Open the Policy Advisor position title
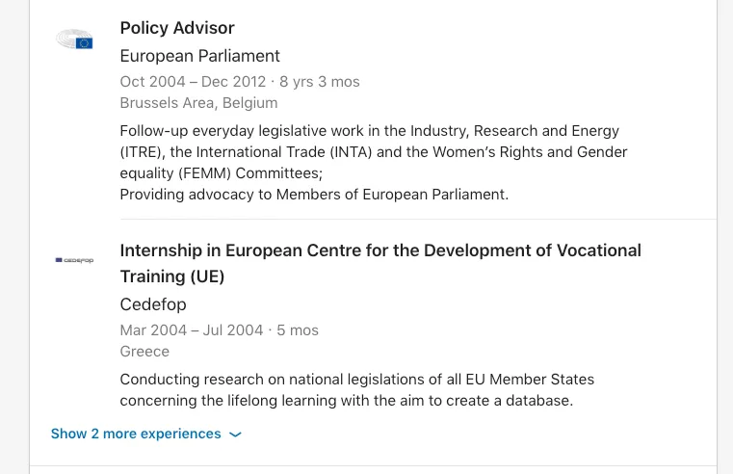 click(x=177, y=28)
